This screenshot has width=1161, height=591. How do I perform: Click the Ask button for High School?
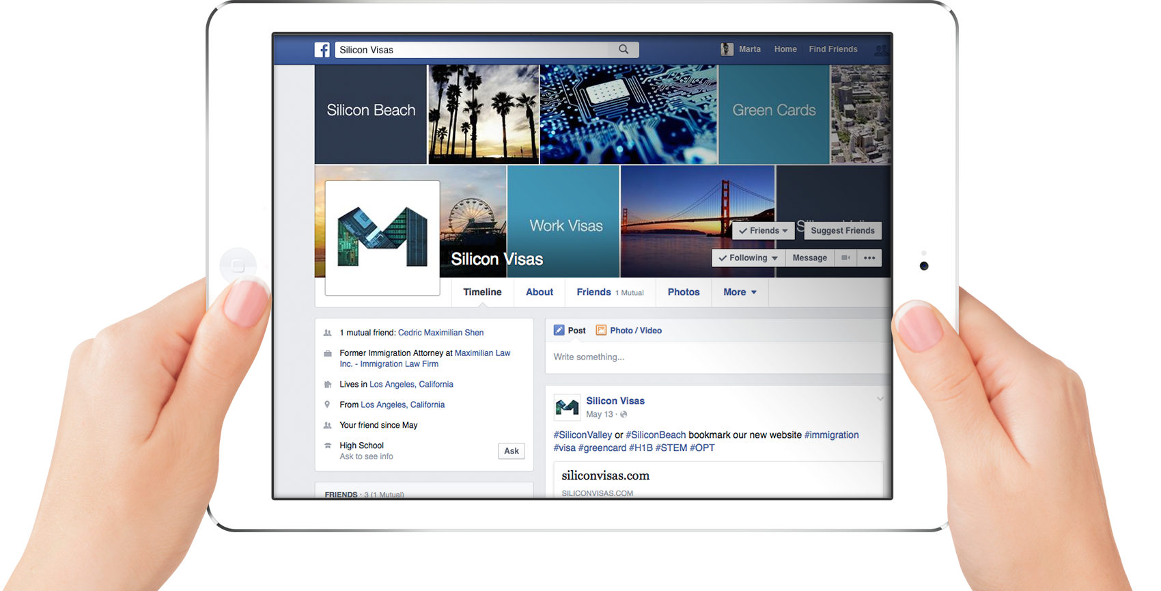pyautogui.click(x=512, y=451)
